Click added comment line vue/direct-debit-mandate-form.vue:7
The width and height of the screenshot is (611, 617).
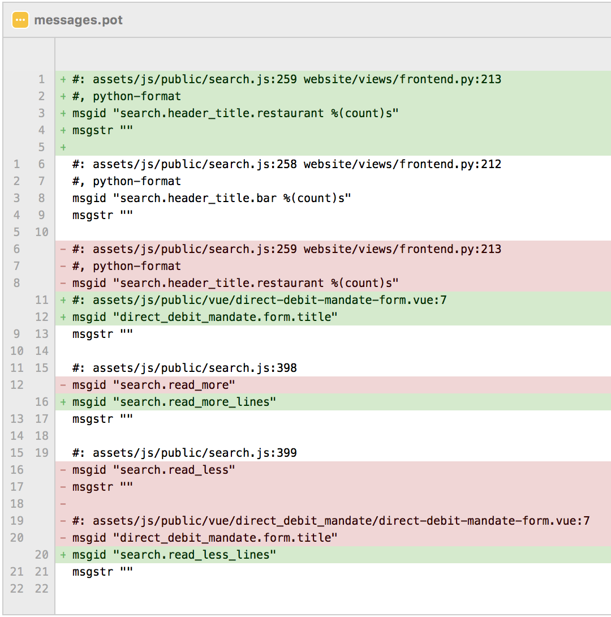click(x=259, y=300)
